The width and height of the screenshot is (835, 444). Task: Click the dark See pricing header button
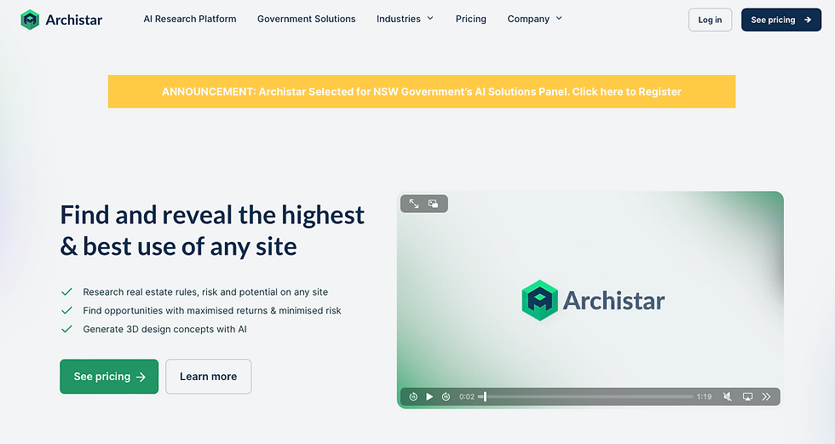point(781,20)
